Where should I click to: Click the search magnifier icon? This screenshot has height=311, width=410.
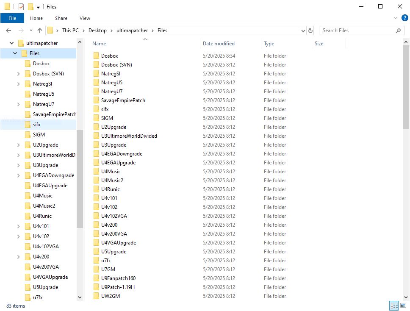(398, 31)
